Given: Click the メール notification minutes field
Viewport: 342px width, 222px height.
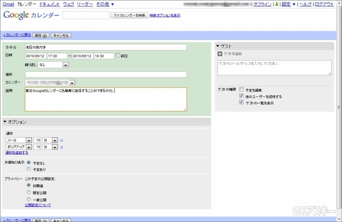Looking at the screenshot, I should pyautogui.click(x=37, y=140).
